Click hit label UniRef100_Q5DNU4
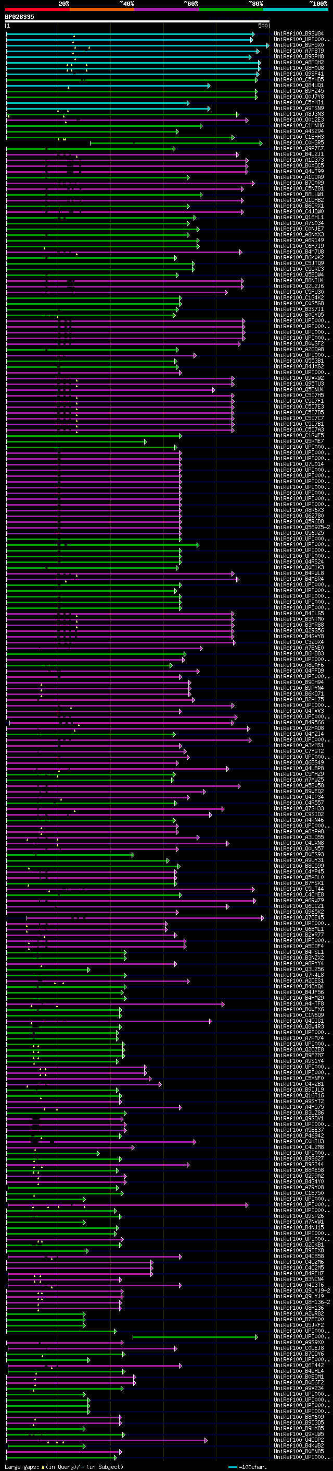 point(299,389)
